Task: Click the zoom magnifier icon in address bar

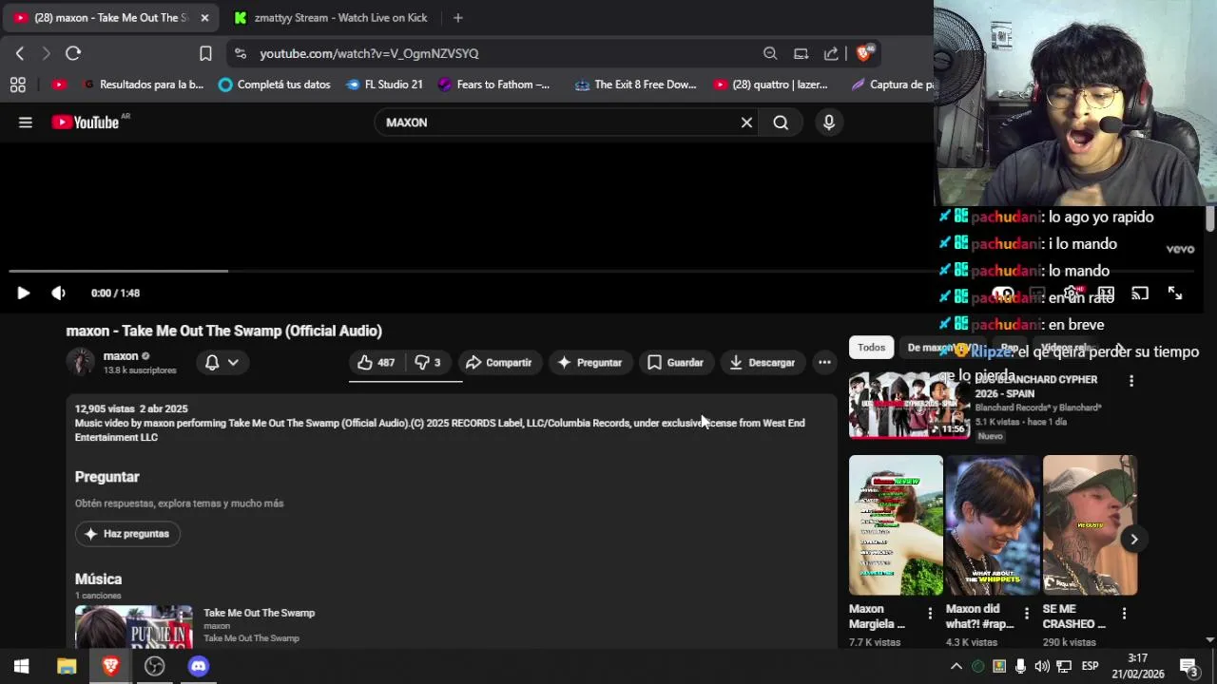Action: [770, 53]
